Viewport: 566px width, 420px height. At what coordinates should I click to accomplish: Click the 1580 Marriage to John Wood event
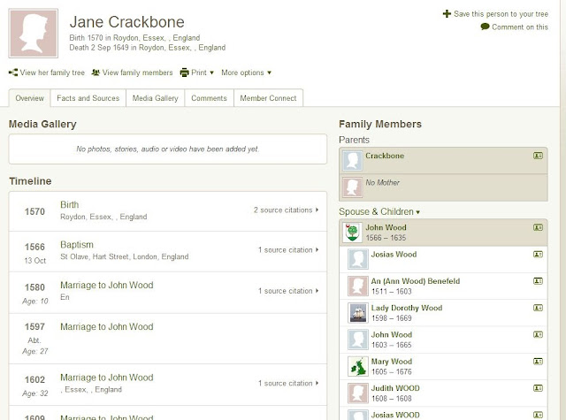coord(106,285)
